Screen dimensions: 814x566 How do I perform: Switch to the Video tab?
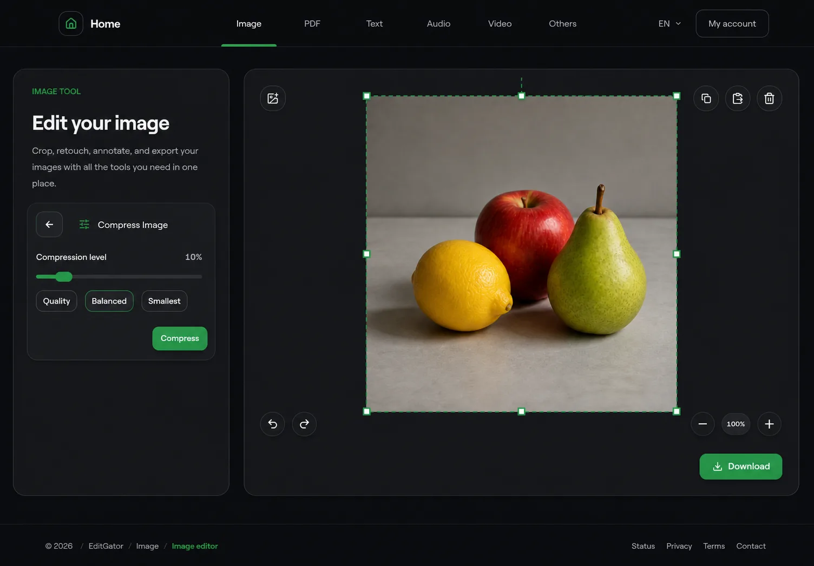tap(500, 24)
